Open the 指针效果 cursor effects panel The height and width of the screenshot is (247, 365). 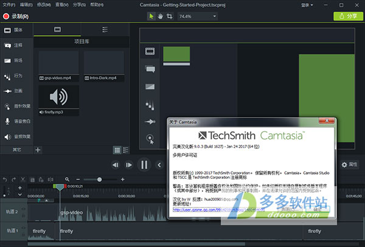click(x=17, y=106)
